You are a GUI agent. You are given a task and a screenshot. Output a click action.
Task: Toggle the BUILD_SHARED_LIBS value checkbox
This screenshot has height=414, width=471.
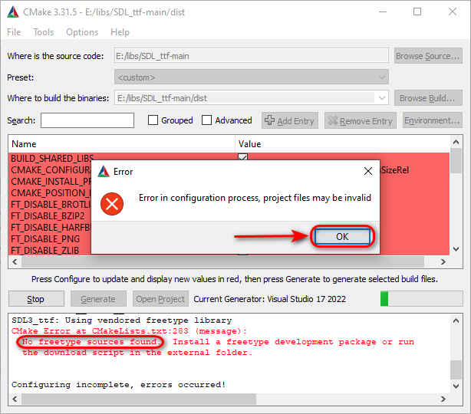point(242,157)
